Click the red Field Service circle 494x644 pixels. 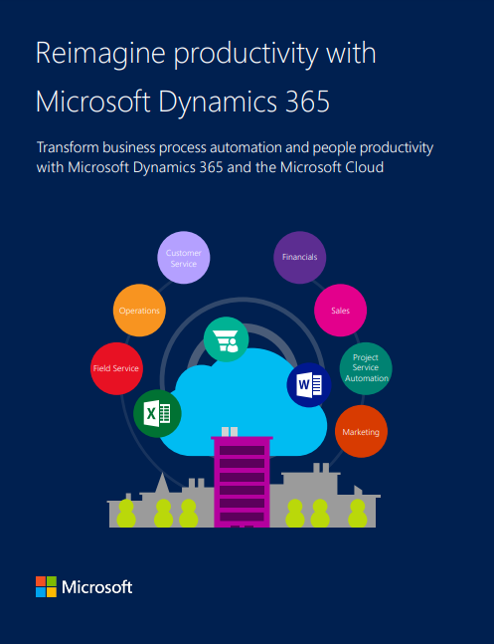[116, 368]
